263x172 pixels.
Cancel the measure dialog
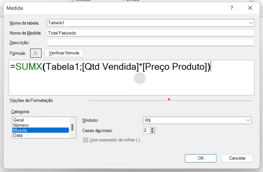pyautogui.click(x=237, y=158)
